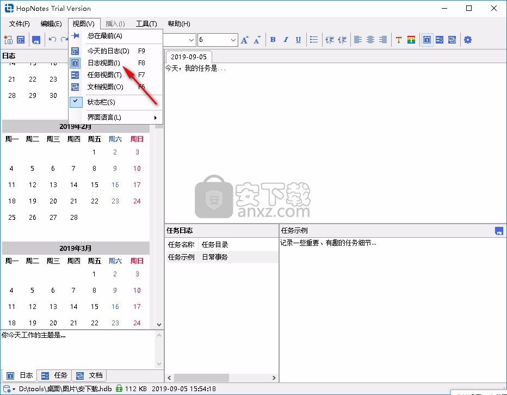
Task: Toggle the document view button in the toolbar
Action: (x=452, y=40)
